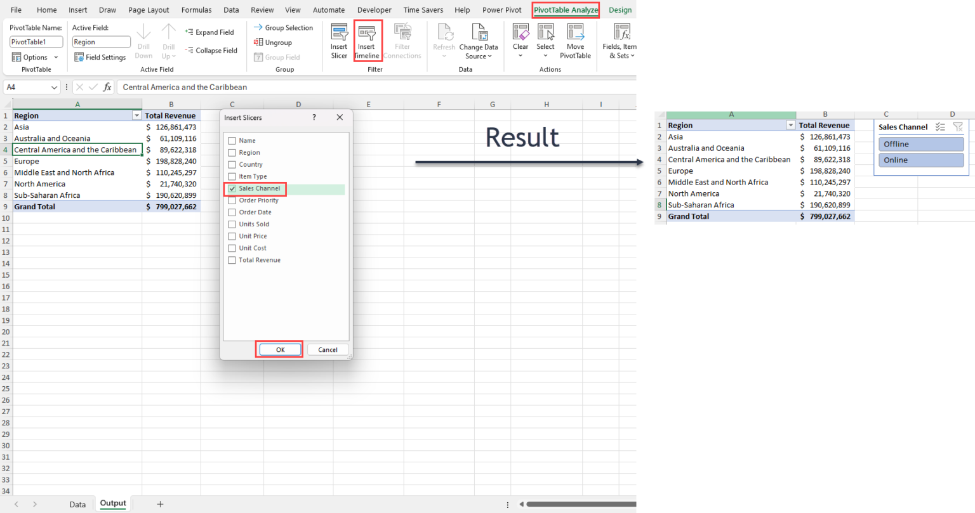Switch to the Output sheet tab

113,503
